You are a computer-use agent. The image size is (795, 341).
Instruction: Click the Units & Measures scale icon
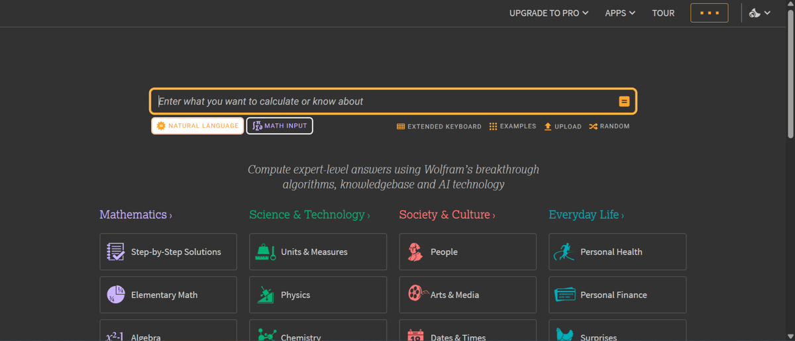point(265,252)
